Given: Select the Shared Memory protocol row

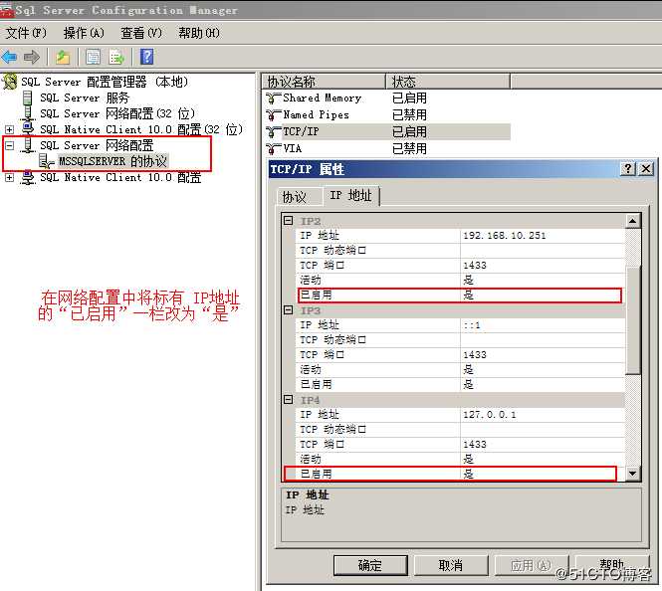Looking at the screenshot, I should [x=387, y=98].
